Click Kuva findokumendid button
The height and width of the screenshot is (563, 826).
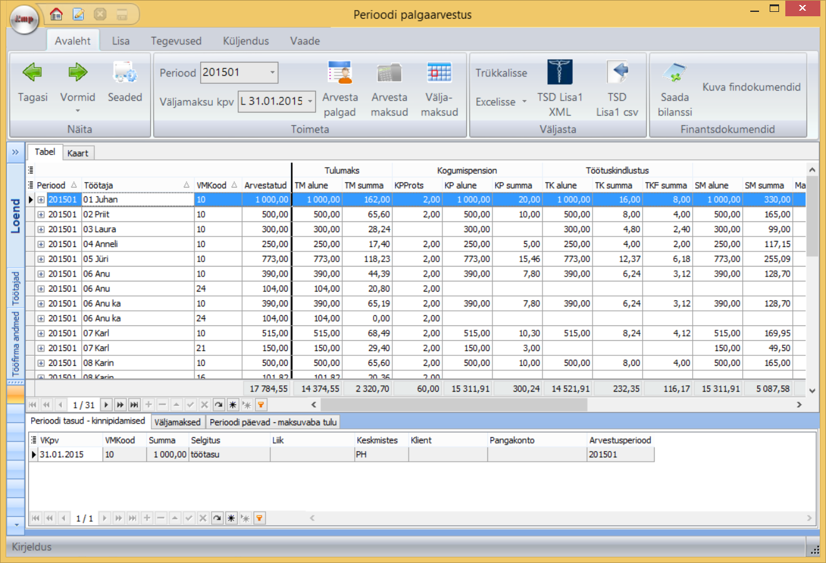pyautogui.click(x=751, y=87)
